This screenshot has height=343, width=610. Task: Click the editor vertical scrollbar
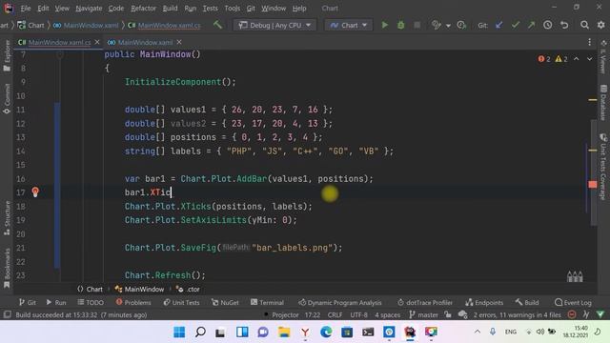tap(593, 172)
